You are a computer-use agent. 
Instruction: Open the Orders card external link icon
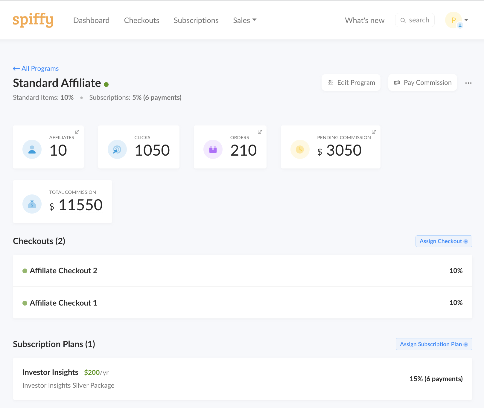[x=260, y=132]
